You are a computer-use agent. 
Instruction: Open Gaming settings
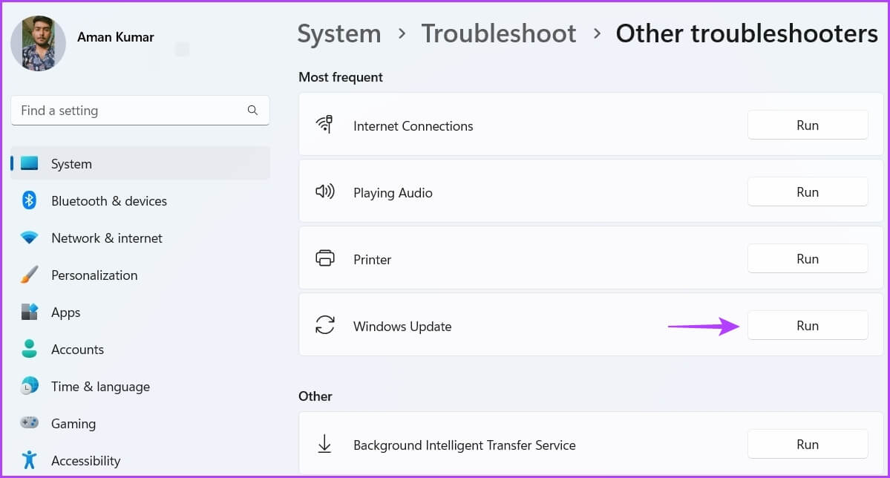coord(140,423)
